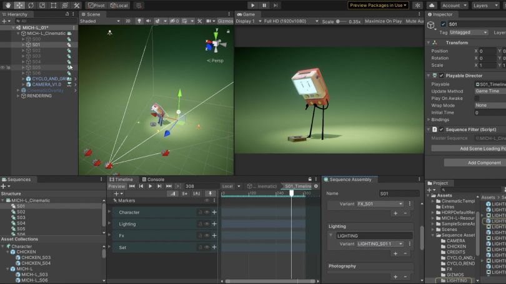Open Preview Packages in Use dropdown
Viewport: 506px width, 284px height.
[x=378, y=5]
